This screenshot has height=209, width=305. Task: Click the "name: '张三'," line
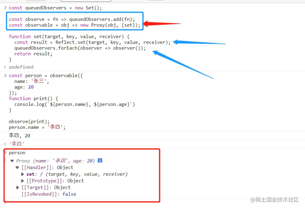[x=31, y=81]
